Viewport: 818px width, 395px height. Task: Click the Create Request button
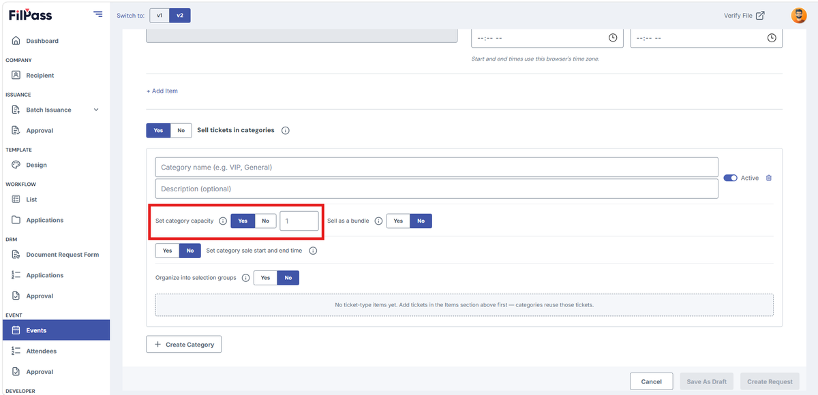click(x=770, y=381)
